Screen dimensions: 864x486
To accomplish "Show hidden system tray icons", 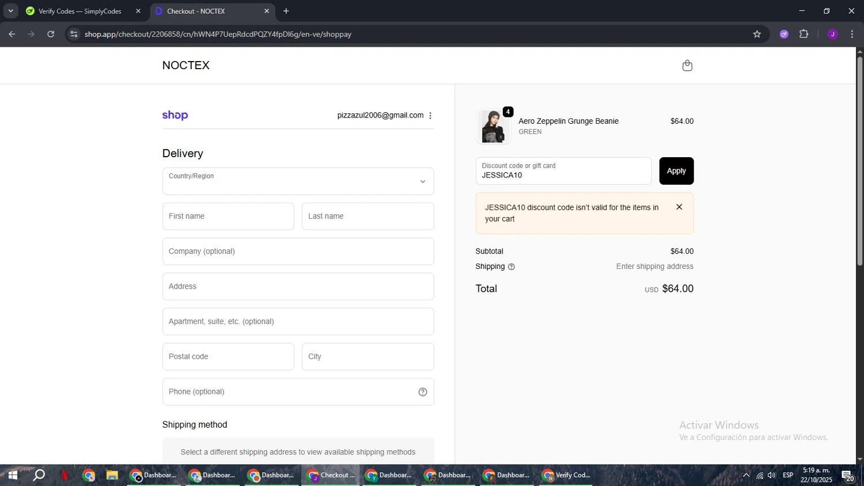I will pyautogui.click(x=746, y=476).
